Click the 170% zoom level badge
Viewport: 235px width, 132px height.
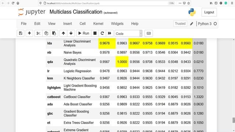(x=171, y=3)
